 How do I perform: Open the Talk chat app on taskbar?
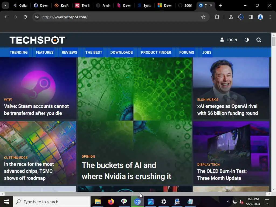point(124,202)
